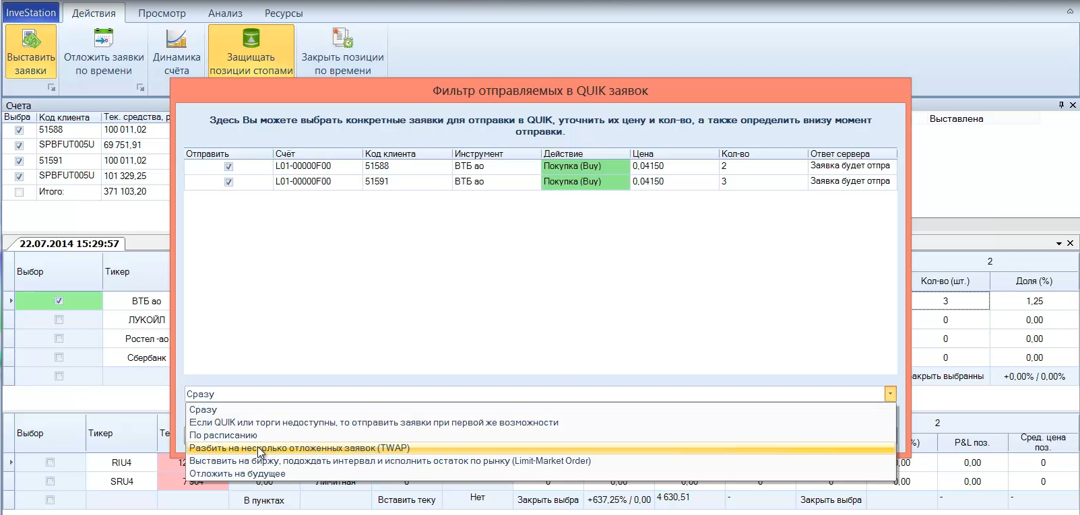Switch to the Анализ ribbon tab

click(x=225, y=13)
